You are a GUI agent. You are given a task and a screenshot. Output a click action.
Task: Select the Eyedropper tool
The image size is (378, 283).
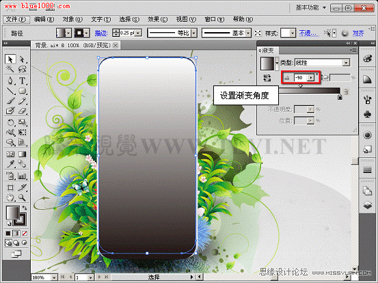tap(10, 164)
